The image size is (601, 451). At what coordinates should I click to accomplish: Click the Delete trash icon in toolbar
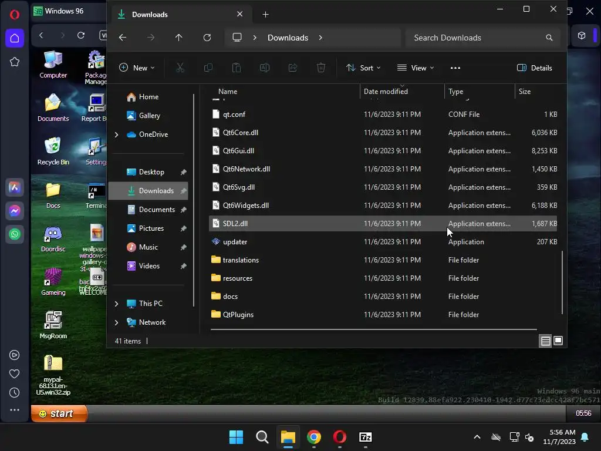pos(321,68)
